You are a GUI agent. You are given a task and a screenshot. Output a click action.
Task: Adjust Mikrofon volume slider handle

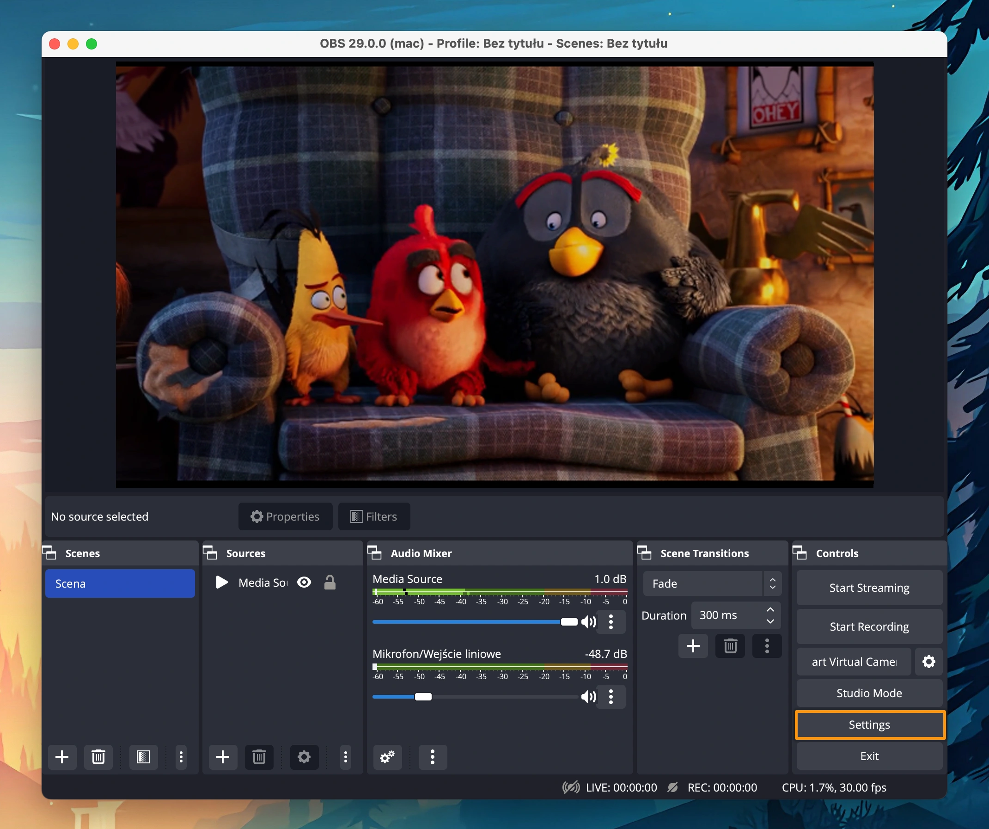coord(423,697)
